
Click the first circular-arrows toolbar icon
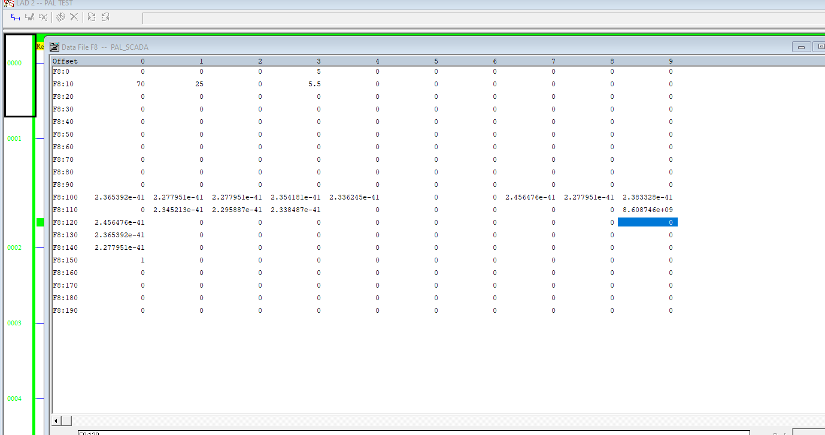click(91, 17)
